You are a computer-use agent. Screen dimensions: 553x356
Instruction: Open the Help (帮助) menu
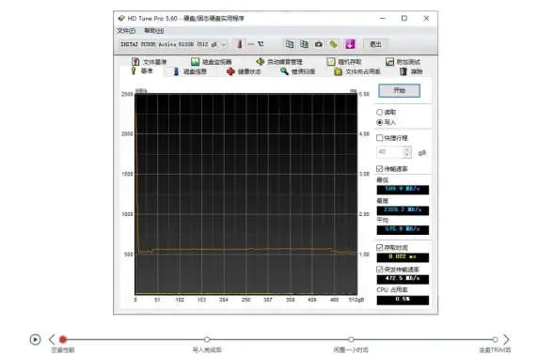tap(154, 31)
